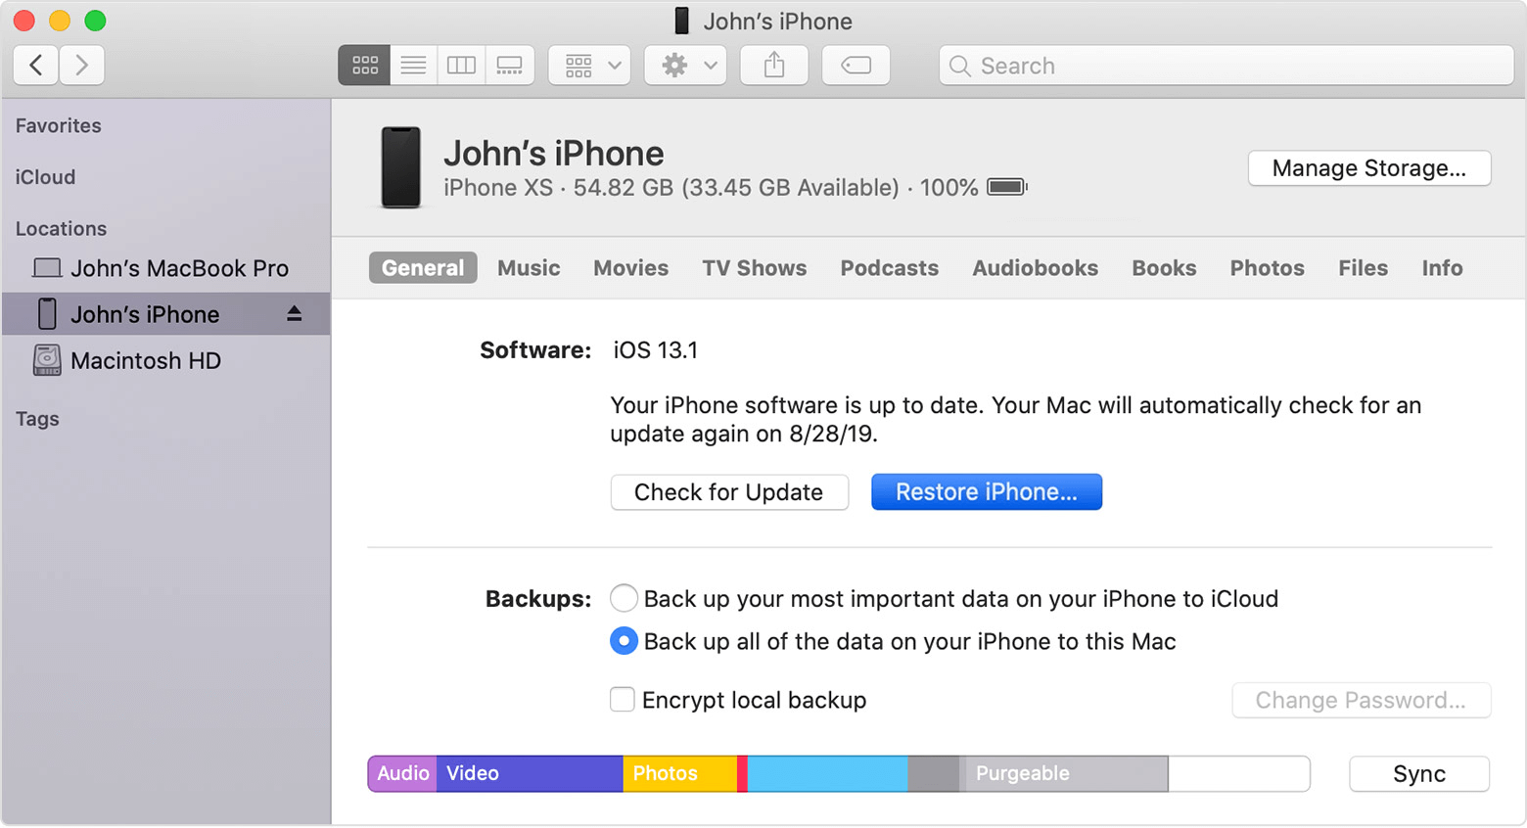The image size is (1527, 828).
Task: Open the Action gear menu
Action: tap(684, 65)
